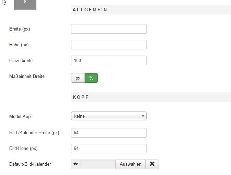Clear default image with the X icon
This screenshot has width=231, height=175.
[152, 164]
